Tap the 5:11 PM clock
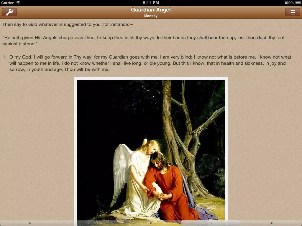 pos(151,3)
